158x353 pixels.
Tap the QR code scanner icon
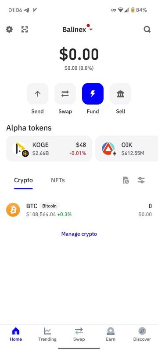(25, 29)
